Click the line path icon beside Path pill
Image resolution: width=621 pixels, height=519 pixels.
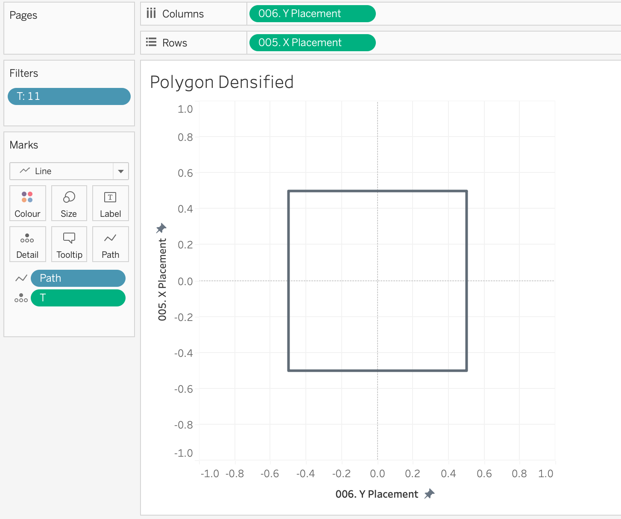(x=21, y=278)
